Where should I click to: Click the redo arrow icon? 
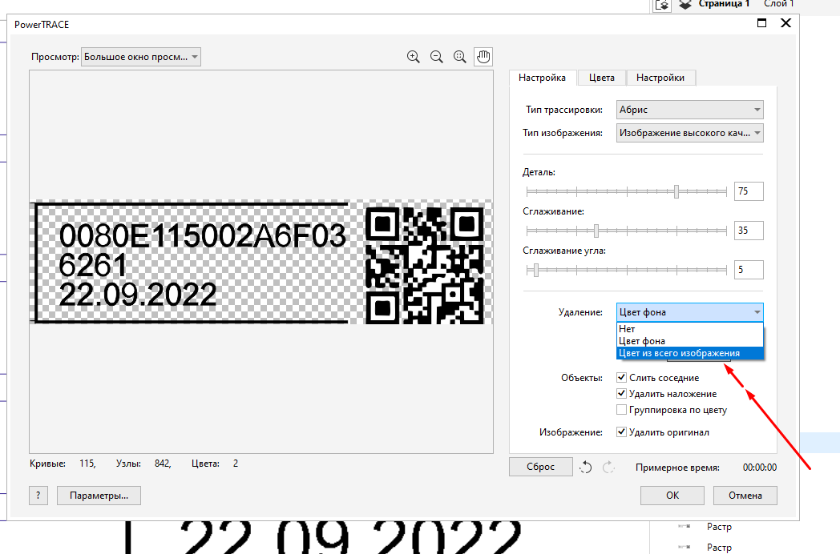click(608, 468)
